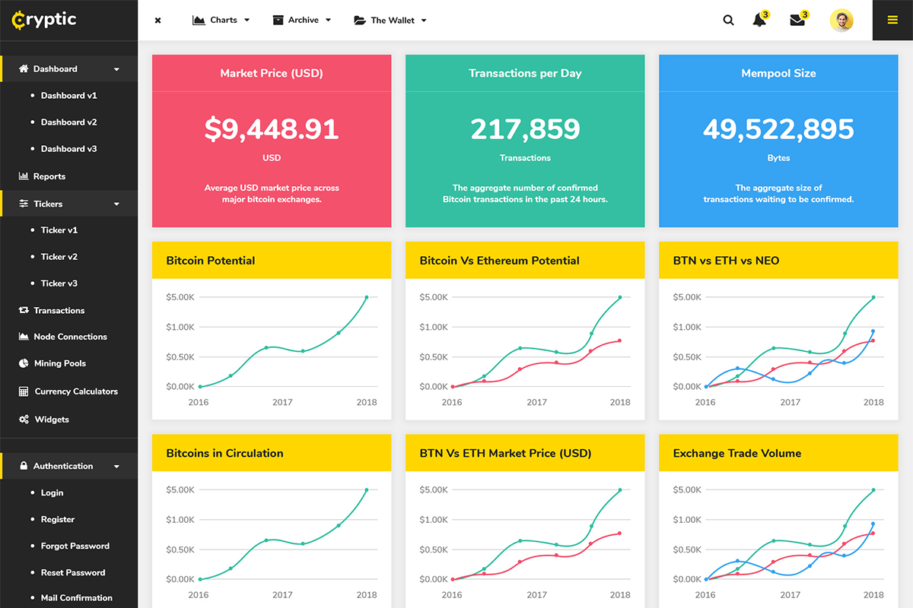The width and height of the screenshot is (913, 608).
Task: Select Dashboard v2 in sidebar
Action: 68,122
